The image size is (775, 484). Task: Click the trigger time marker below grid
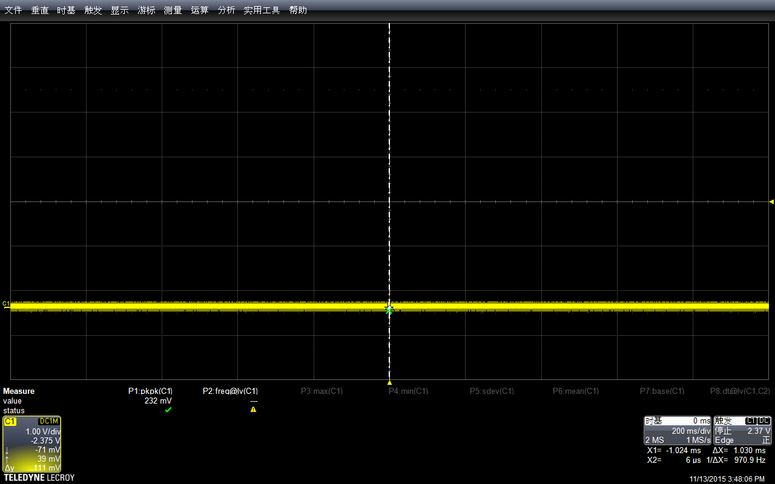click(389, 383)
